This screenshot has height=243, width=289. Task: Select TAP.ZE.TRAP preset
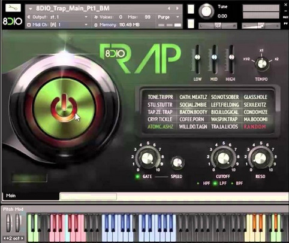tap(160, 112)
